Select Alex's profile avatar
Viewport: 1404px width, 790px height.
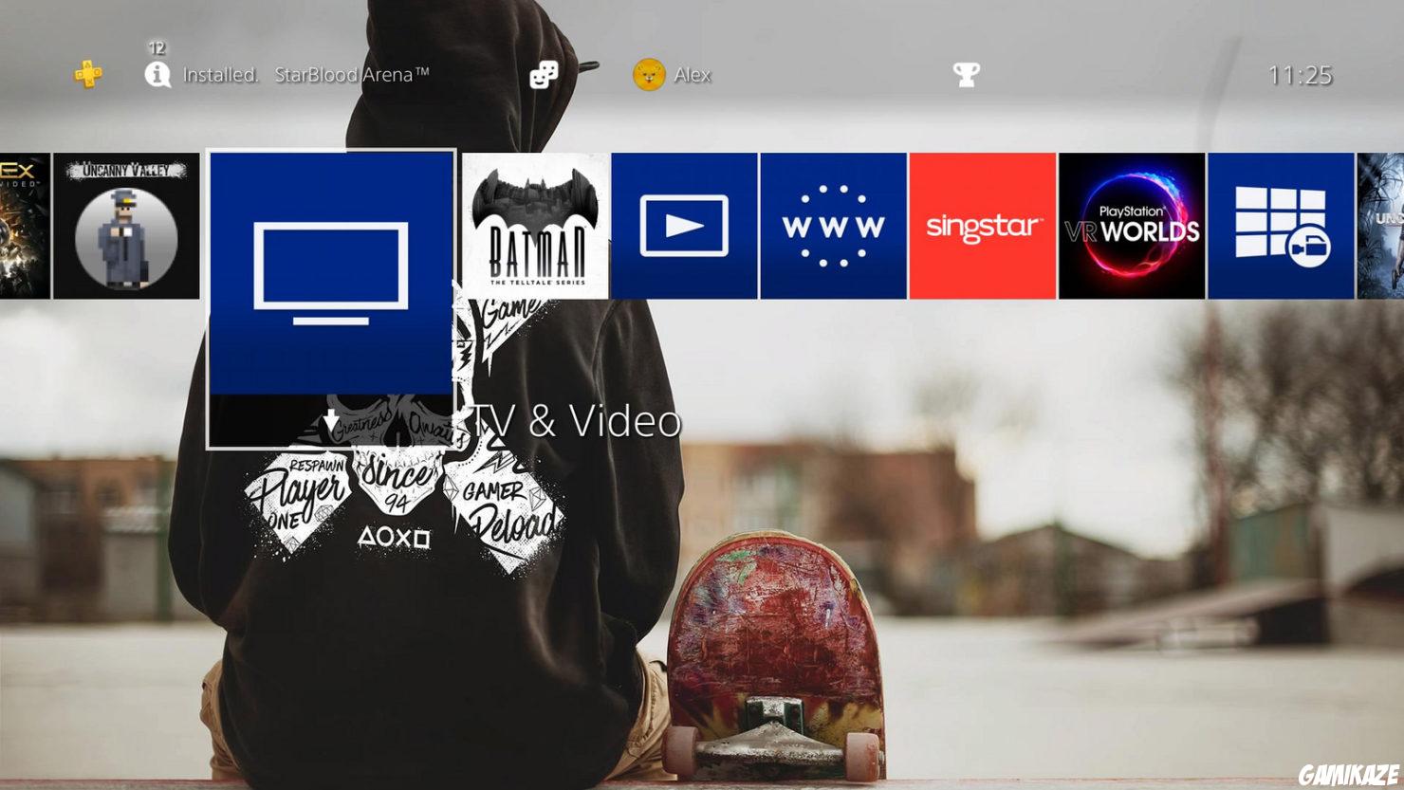click(x=648, y=74)
